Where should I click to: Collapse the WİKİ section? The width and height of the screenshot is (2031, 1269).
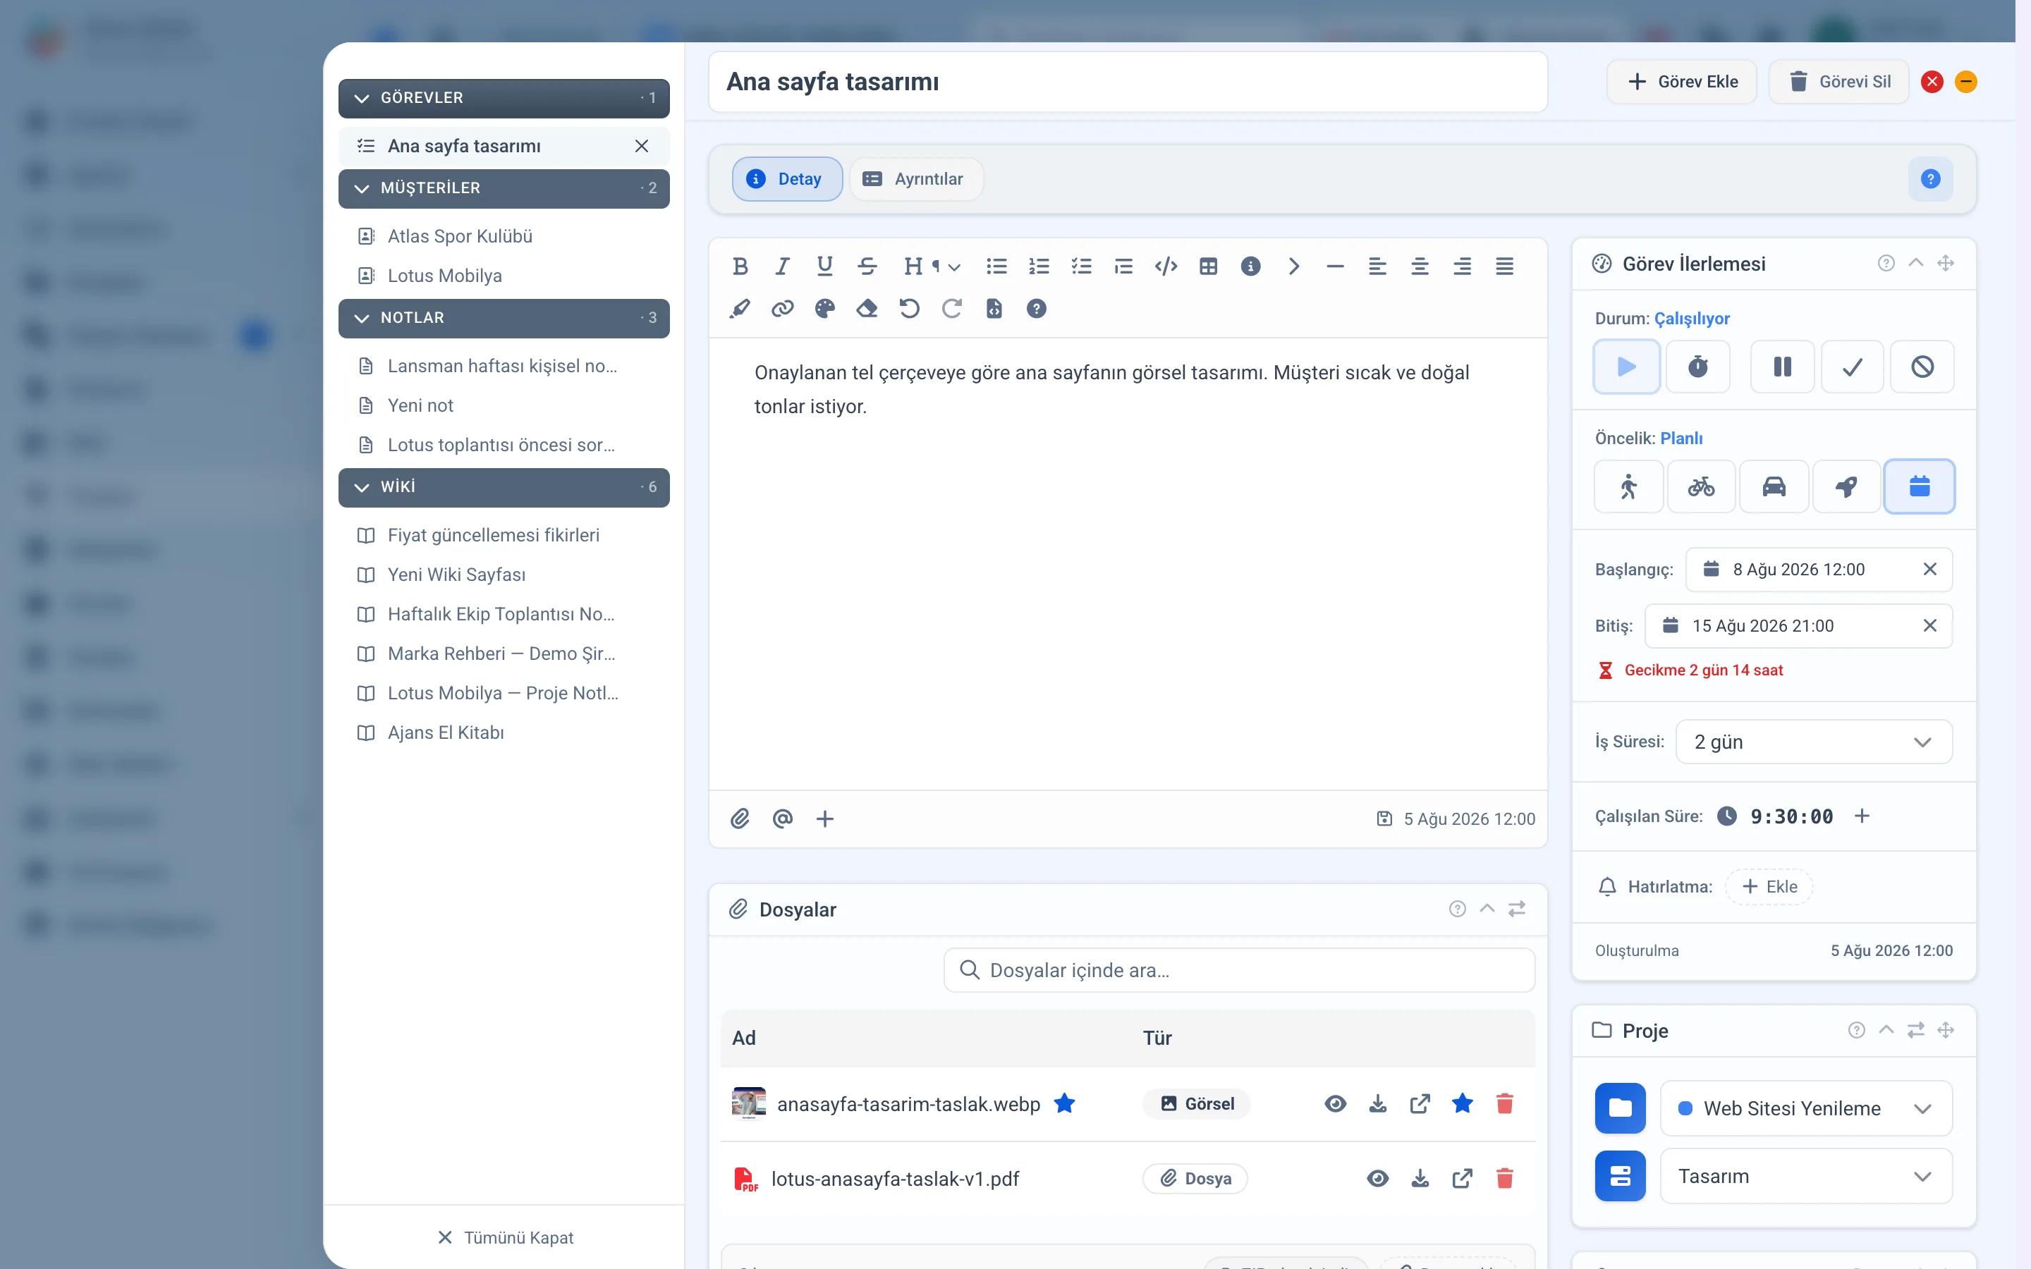coord(504,488)
